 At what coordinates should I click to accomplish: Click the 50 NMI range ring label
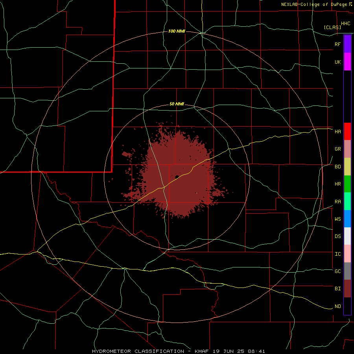[x=177, y=104]
